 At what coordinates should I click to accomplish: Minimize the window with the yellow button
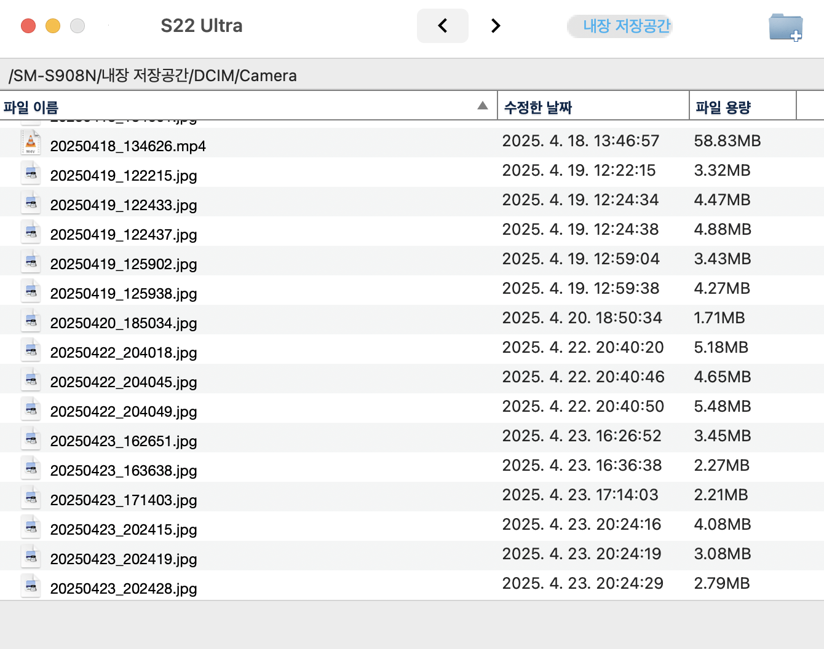point(53,26)
